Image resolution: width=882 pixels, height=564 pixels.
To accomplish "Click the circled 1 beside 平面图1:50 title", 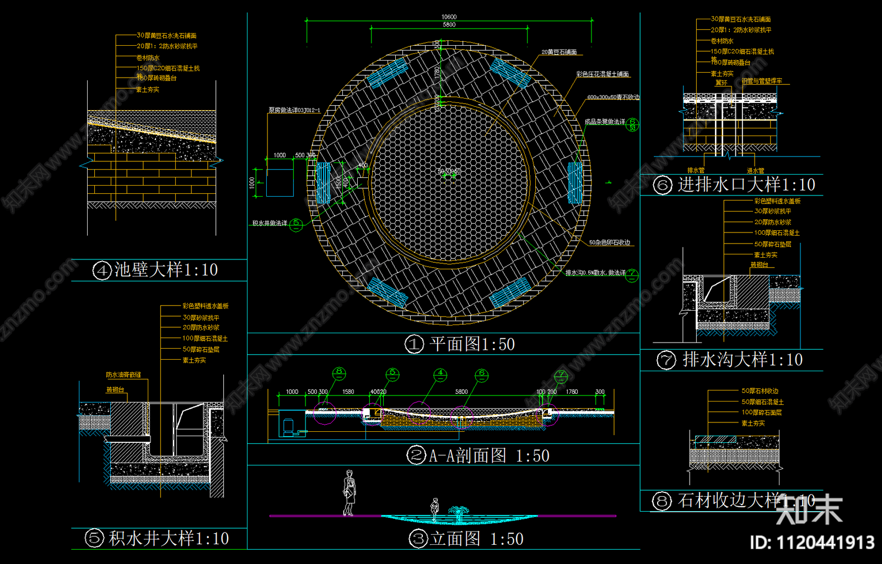I will (x=414, y=344).
